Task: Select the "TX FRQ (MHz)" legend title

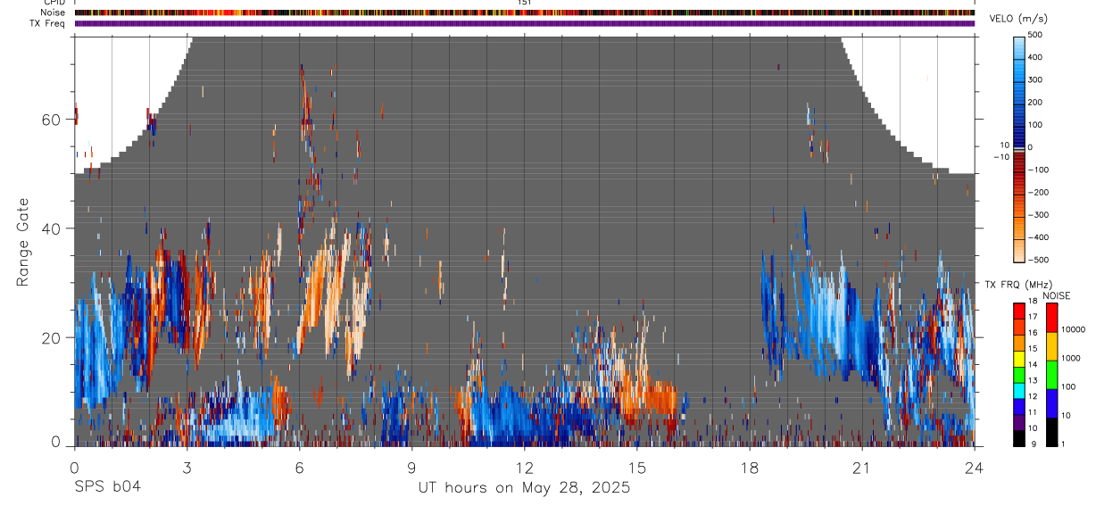Action: (1018, 285)
